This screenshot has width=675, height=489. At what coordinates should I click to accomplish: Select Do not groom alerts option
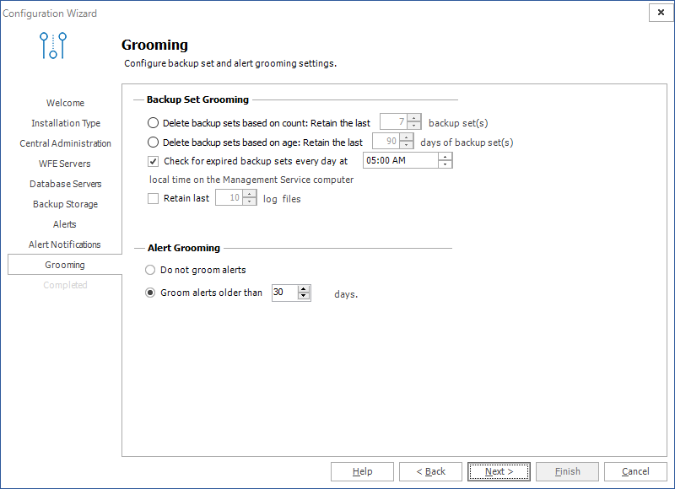[151, 270]
